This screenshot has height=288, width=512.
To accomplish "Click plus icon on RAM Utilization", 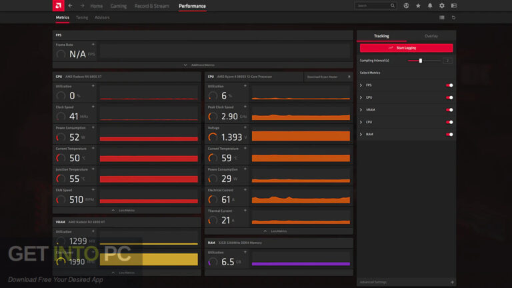I will pos(245,252).
